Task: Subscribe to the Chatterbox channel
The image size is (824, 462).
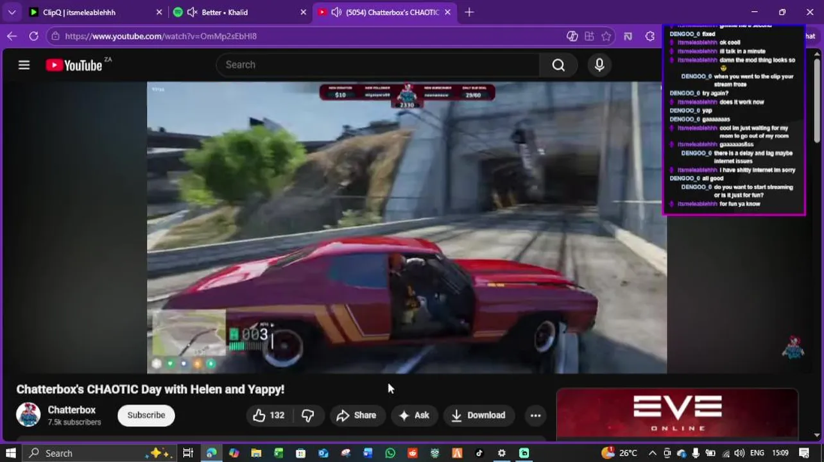Action: [x=146, y=415]
